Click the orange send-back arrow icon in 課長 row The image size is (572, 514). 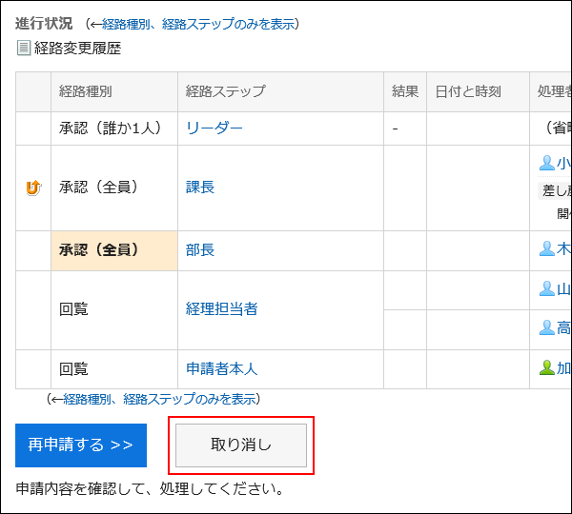click(x=33, y=188)
